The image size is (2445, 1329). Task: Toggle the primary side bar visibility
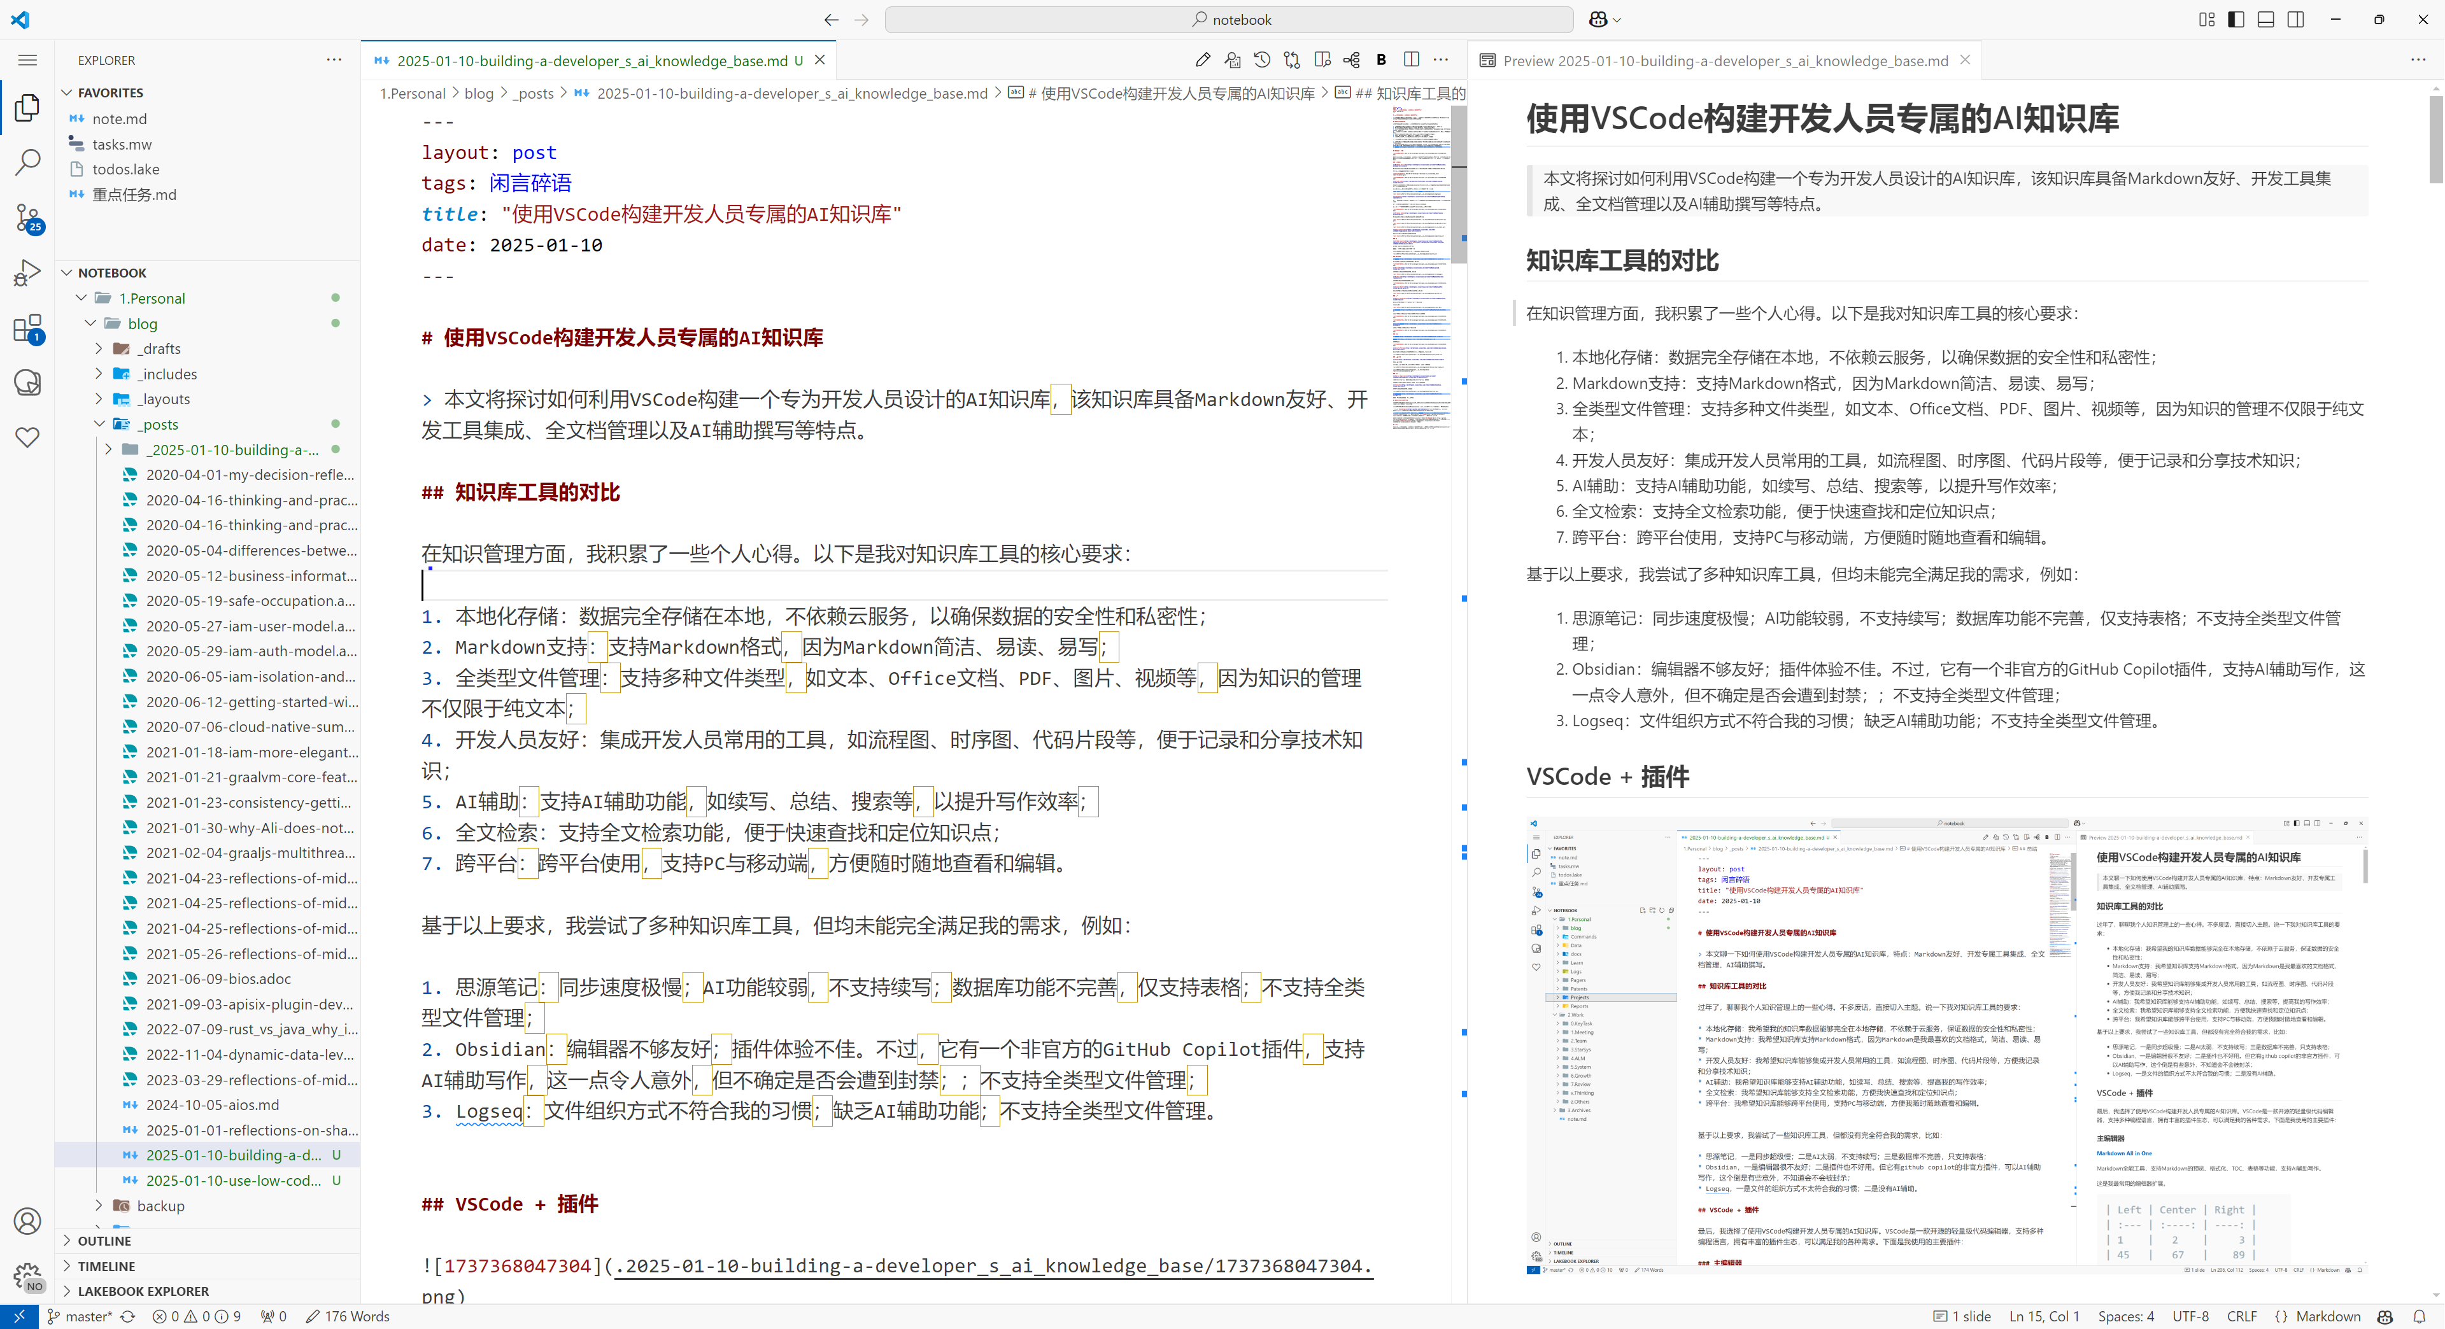(x=2236, y=19)
